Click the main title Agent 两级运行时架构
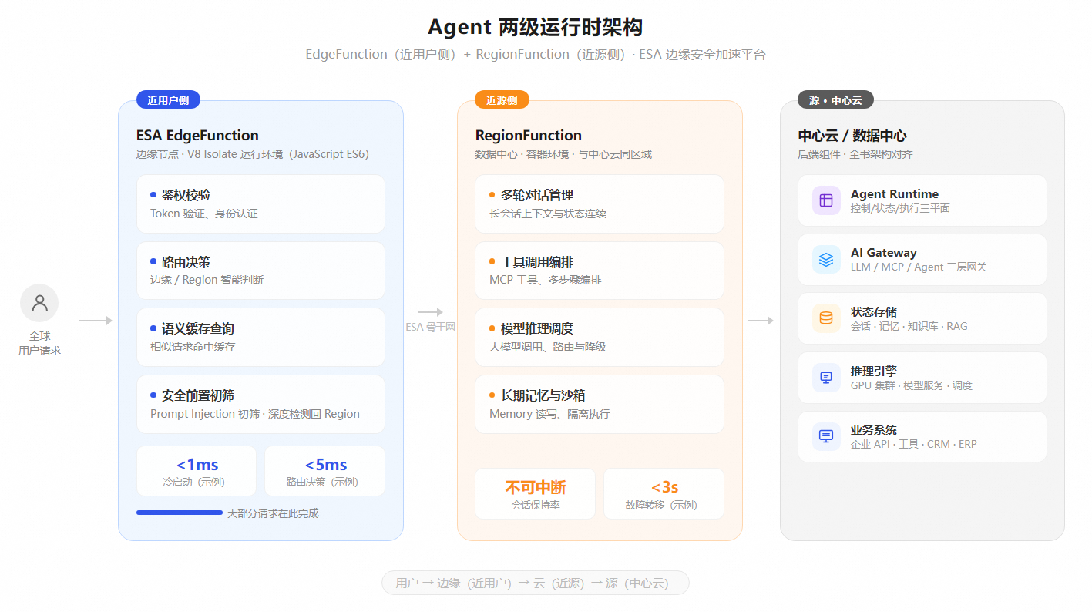Image resolution: width=1092 pixels, height=612 pixels. pyautogui.click(x=536, y=28)
